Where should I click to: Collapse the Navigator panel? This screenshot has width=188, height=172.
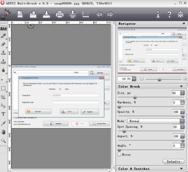184,24
